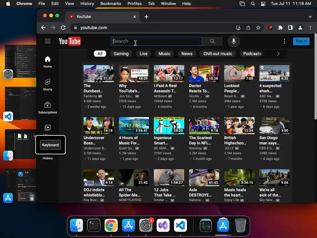
Task: Reload the page in Chrome
Action: (63, 28)
